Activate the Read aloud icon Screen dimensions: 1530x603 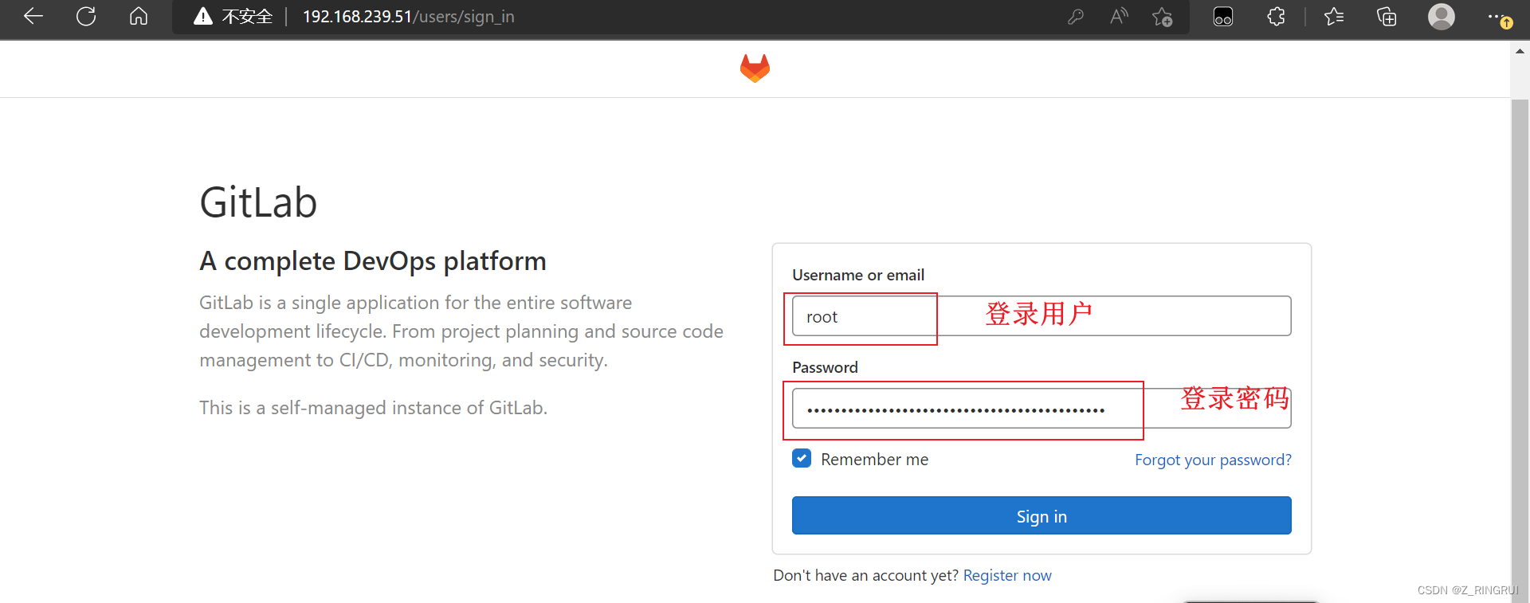pos(1119,16)
